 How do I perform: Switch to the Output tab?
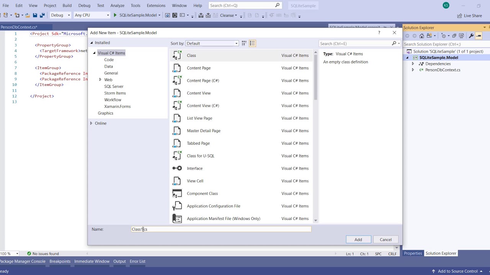point(119,261)
